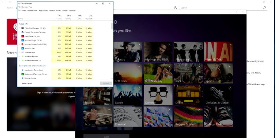Viewport: 275px width, 138px height.
Task: Click the iHeartRadio process icon in Task Manager
Action: (22, 36)
